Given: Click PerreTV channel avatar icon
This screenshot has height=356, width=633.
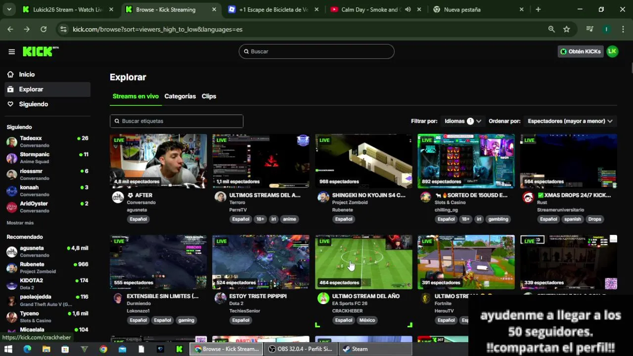Looking at the screenshot, I should tap(221, 197).
